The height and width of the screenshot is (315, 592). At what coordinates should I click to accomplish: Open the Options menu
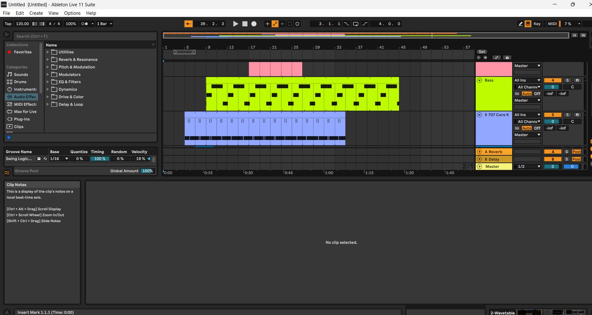72,13
